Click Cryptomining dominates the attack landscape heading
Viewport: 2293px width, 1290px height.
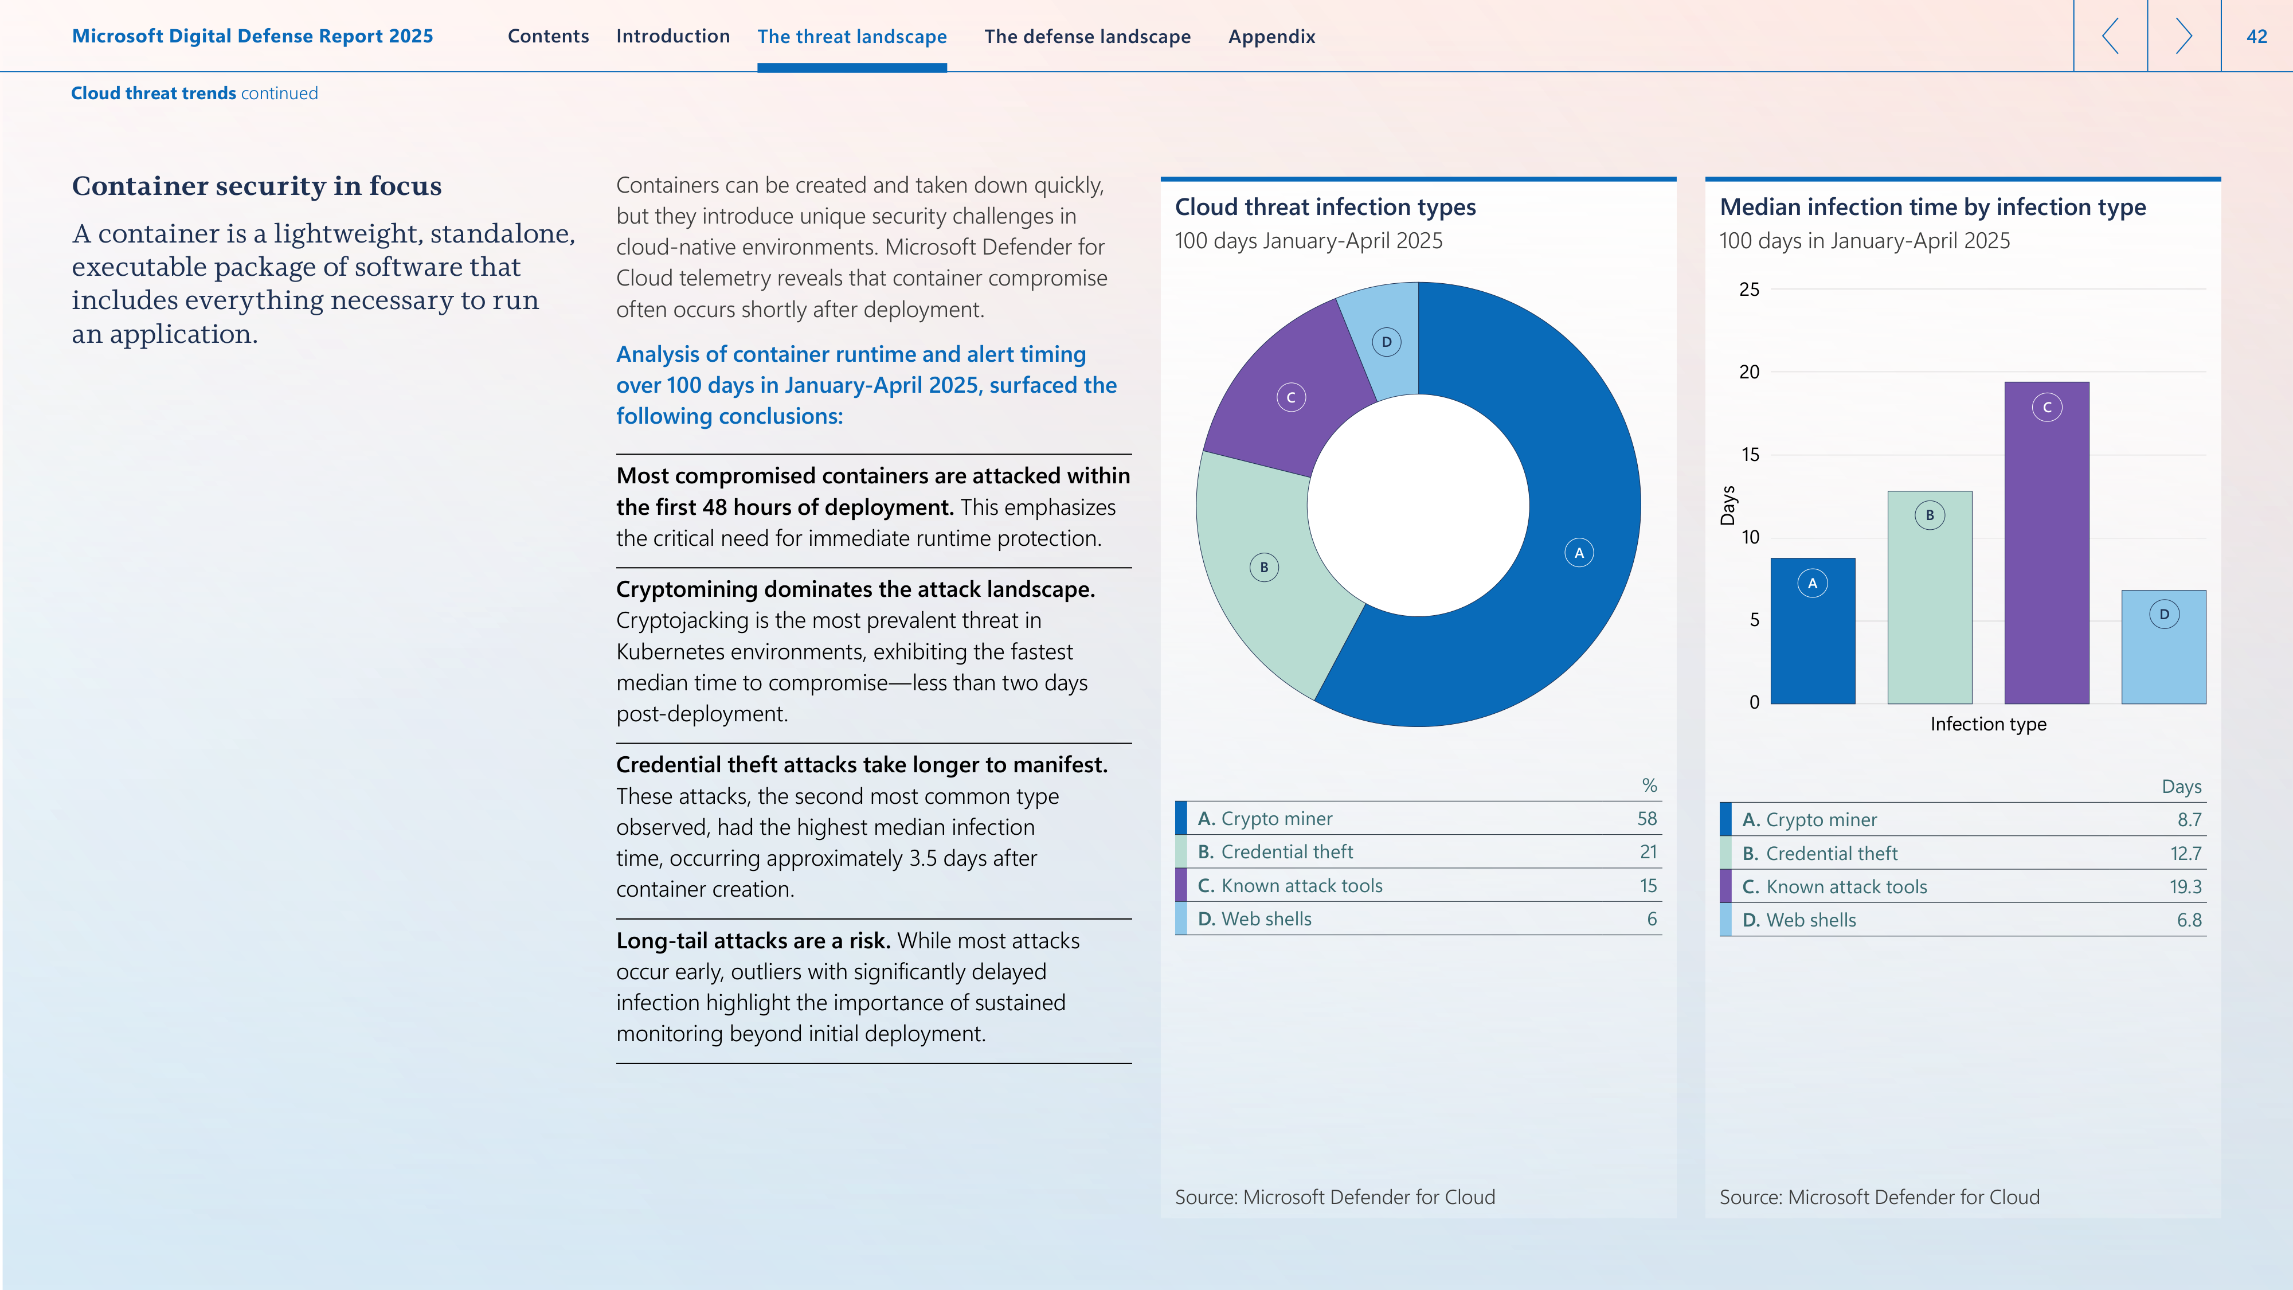pos(855,589)
